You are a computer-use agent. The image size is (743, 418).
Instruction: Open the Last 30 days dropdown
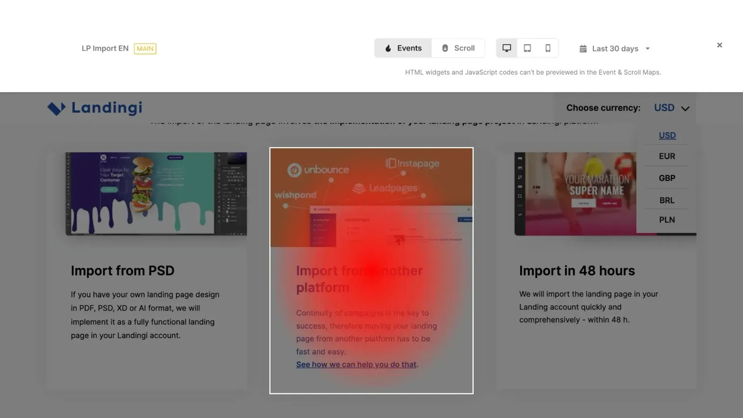point(615,49)
